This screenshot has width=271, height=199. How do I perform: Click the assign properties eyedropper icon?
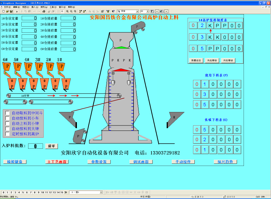[x=84, y=11]
